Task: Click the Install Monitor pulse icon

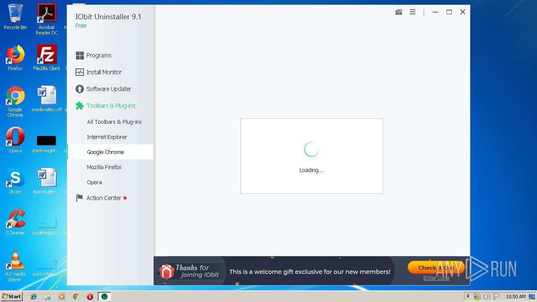Action: click(x=80, y=72)
